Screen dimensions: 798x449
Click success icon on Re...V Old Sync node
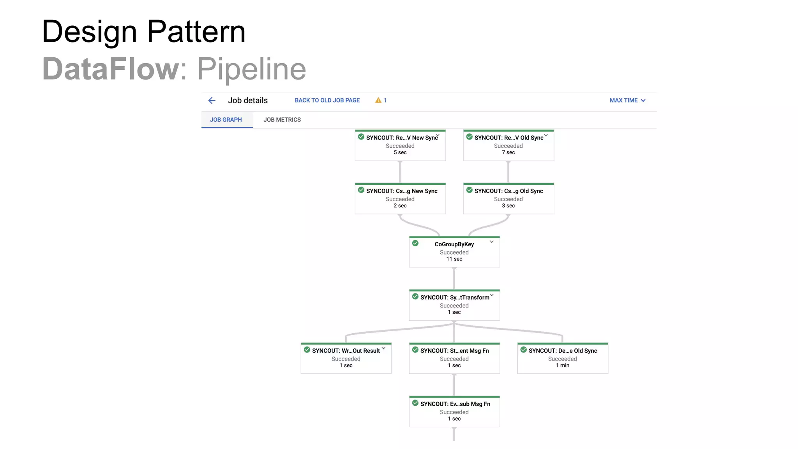470,137
